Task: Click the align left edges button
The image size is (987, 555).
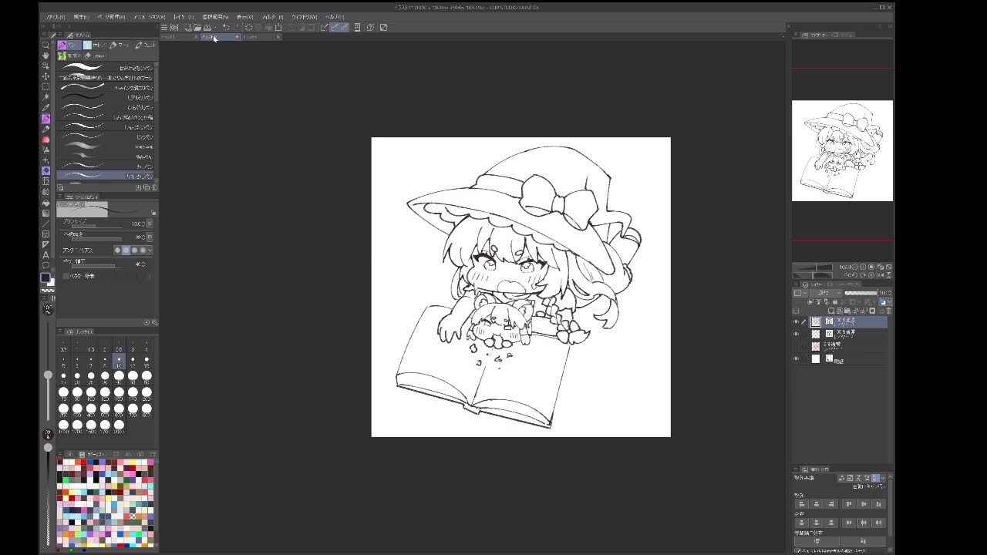Action: point(802,504)
